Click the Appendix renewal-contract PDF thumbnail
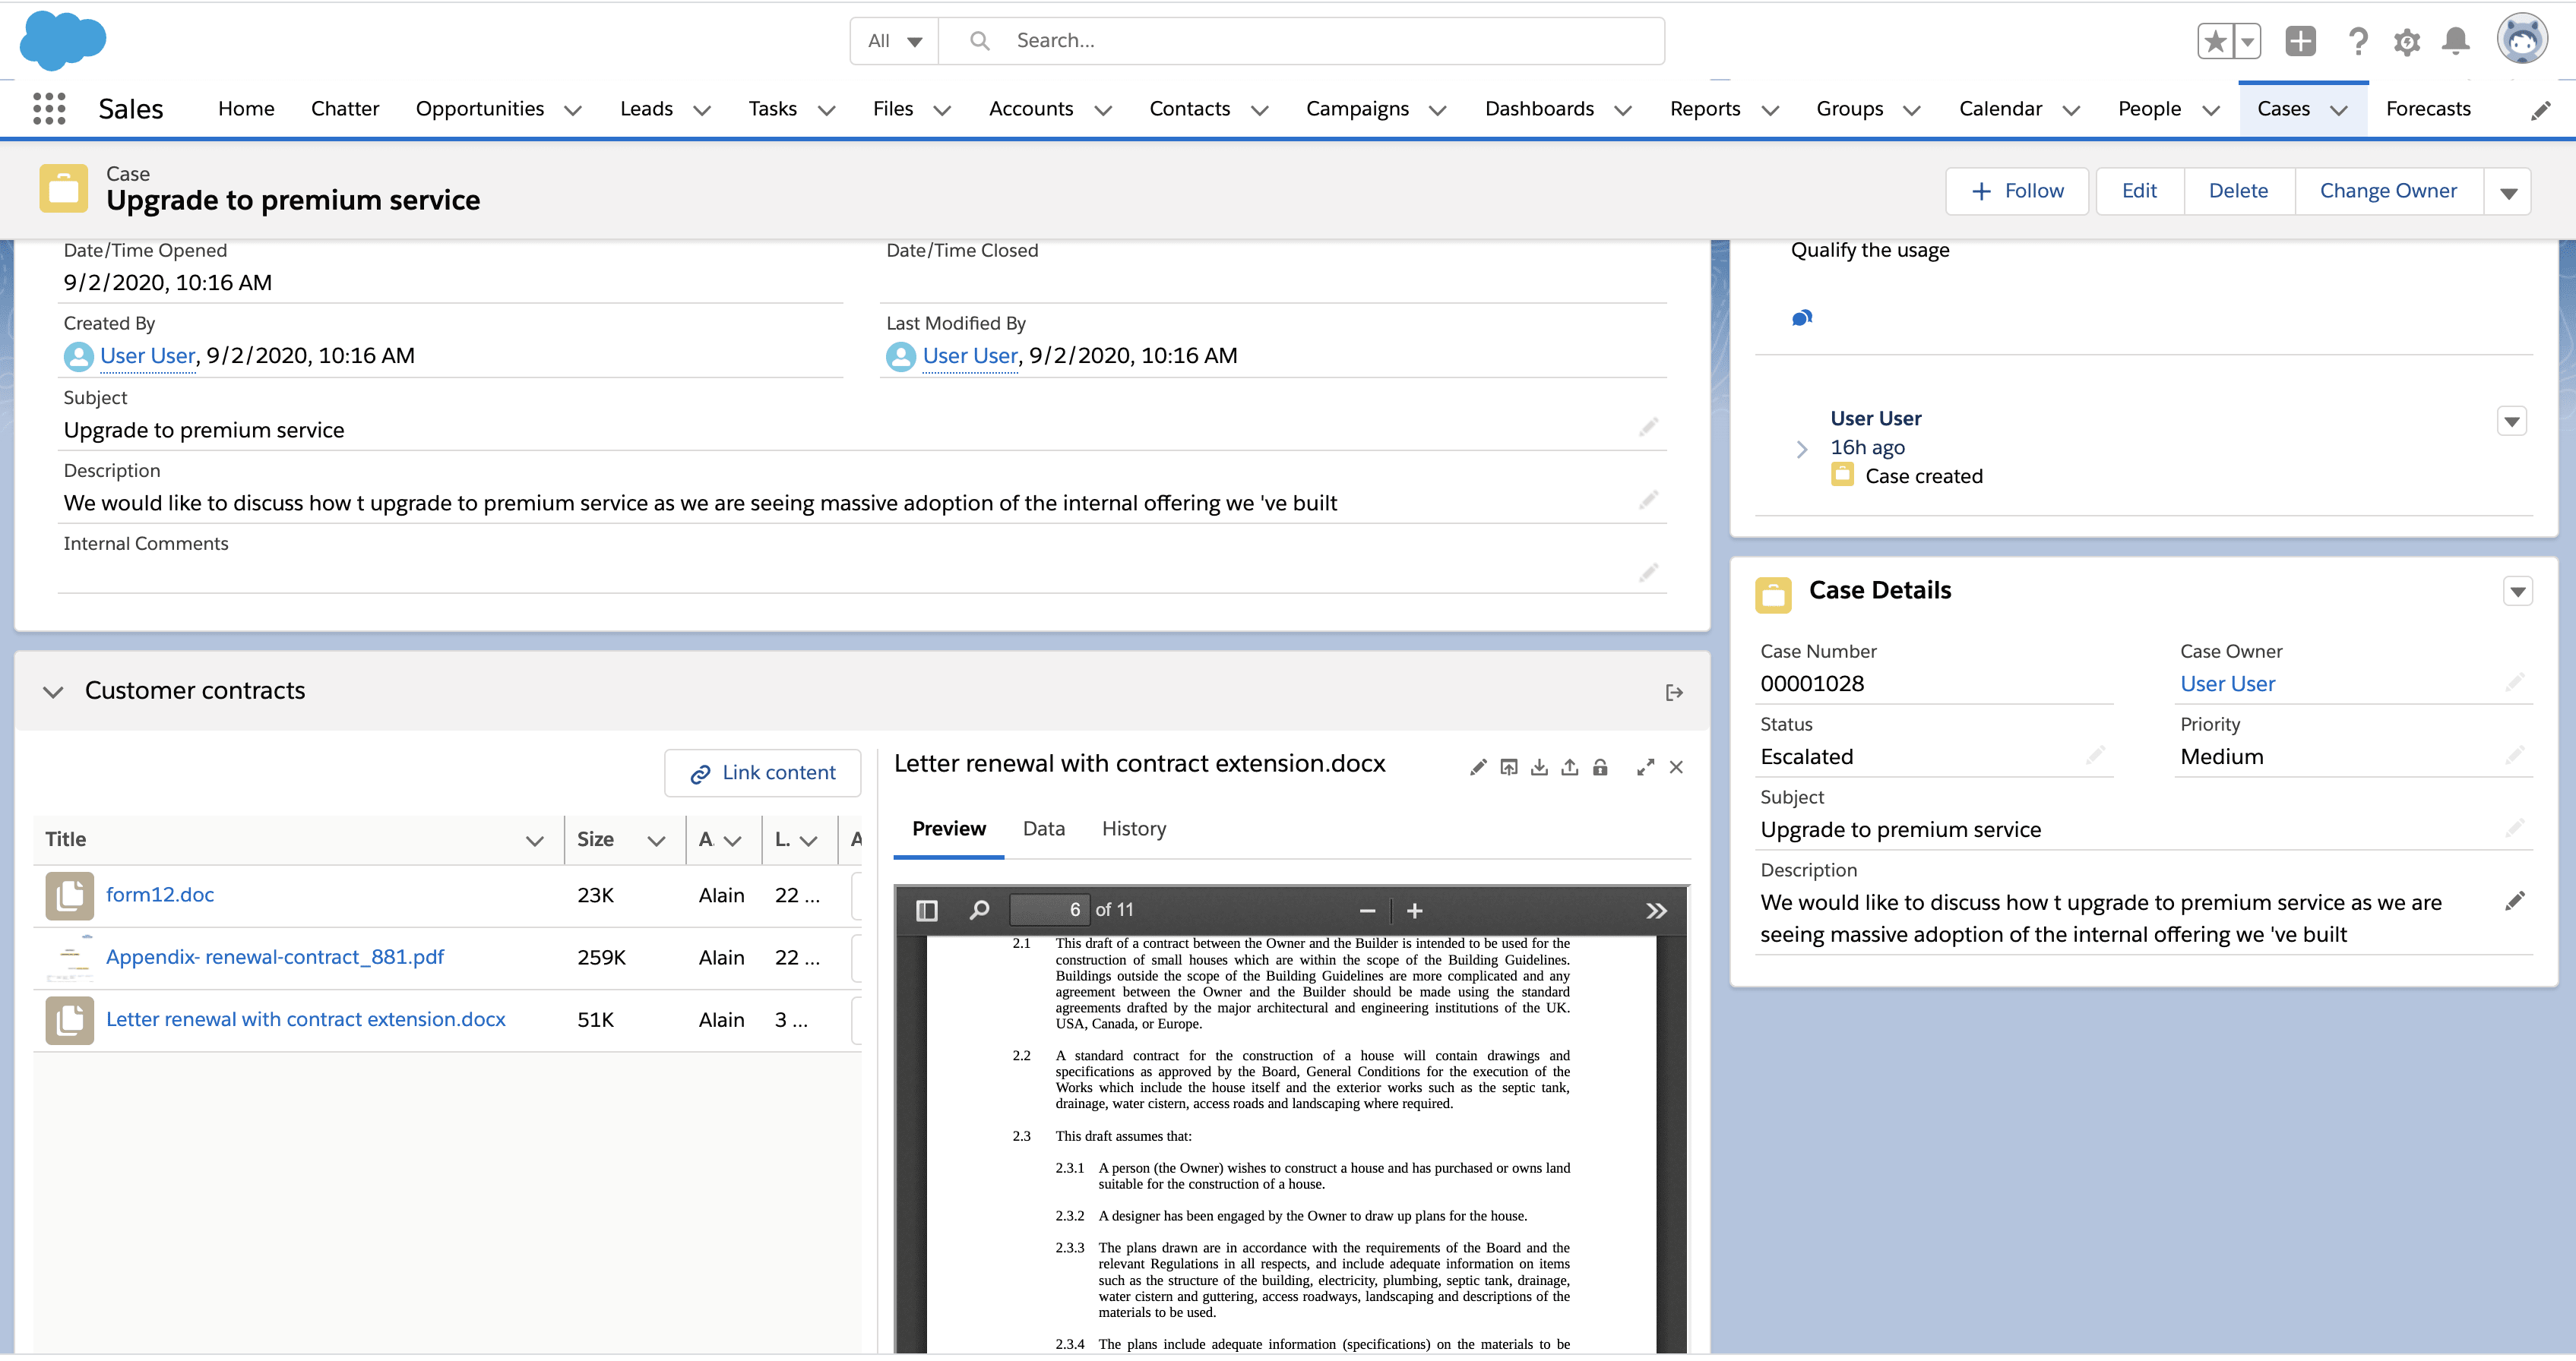2576x1361 pixels. coord(70,957)
